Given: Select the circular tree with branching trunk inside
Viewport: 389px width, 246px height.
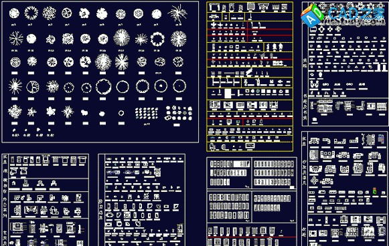Looking at the screenshot, I should (33, 87).
